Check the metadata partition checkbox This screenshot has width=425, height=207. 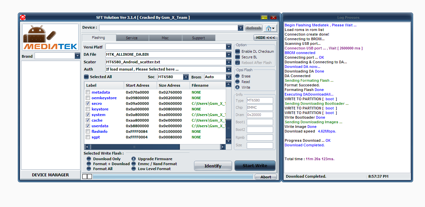[x=88, y=92]
